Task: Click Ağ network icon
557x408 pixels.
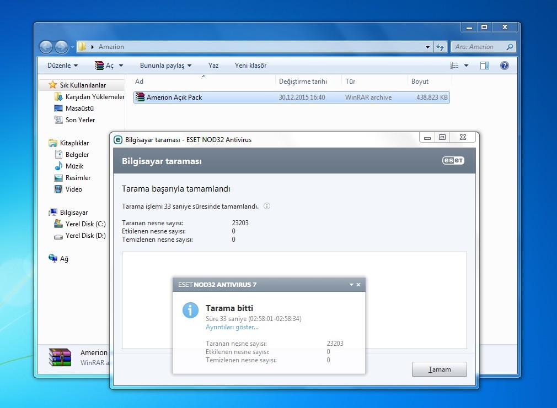Action: pyautogui.click(x=52, y=258)
